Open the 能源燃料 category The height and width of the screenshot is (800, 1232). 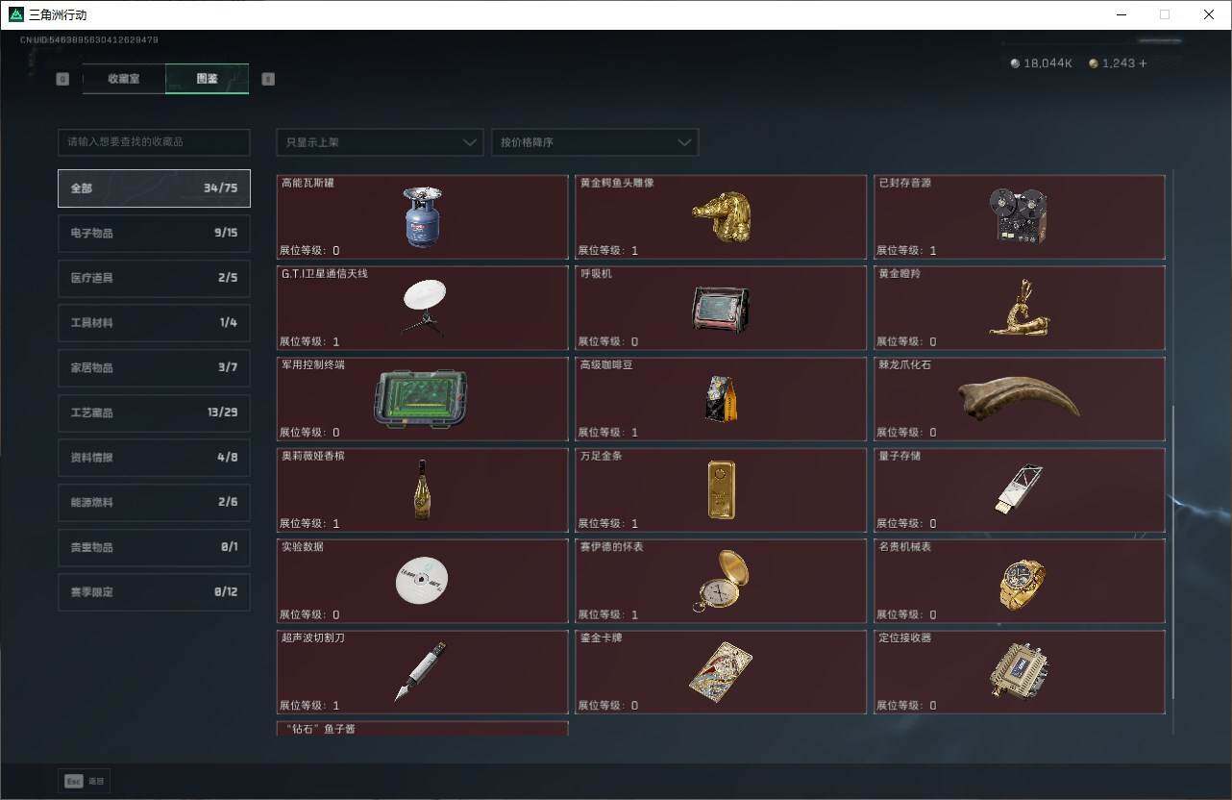click(154, 502)
